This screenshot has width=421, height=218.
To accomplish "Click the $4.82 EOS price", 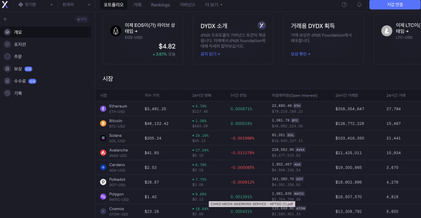I will (167, 46).
